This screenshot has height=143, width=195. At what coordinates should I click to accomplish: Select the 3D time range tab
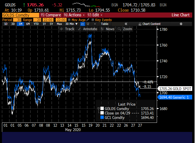13,24
